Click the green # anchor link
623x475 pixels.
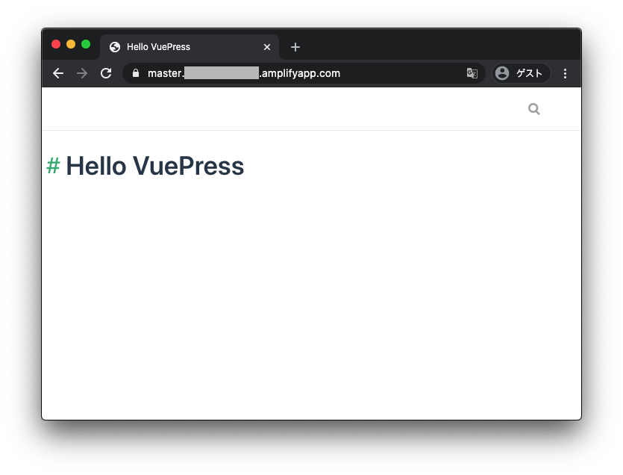coord(53,166)
